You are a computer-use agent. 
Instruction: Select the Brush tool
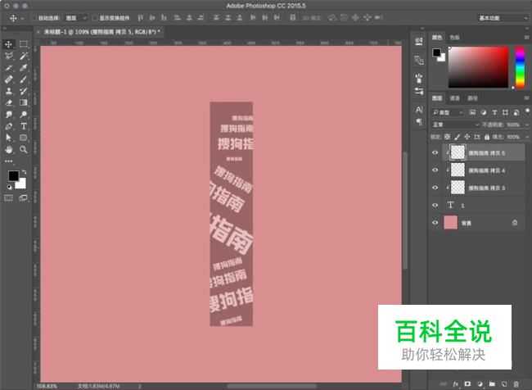24,79
